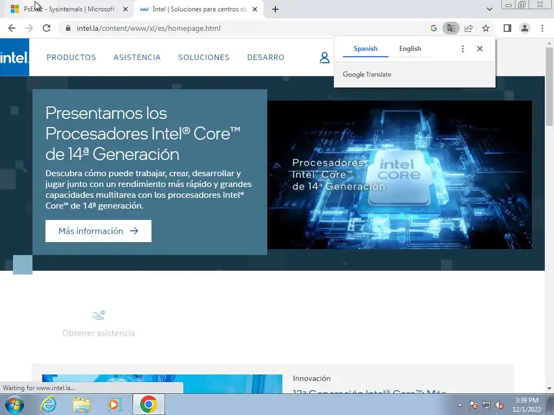Click the Más información button
The image size is (554, 415).
pyautogui.click(x=98, y=231)
